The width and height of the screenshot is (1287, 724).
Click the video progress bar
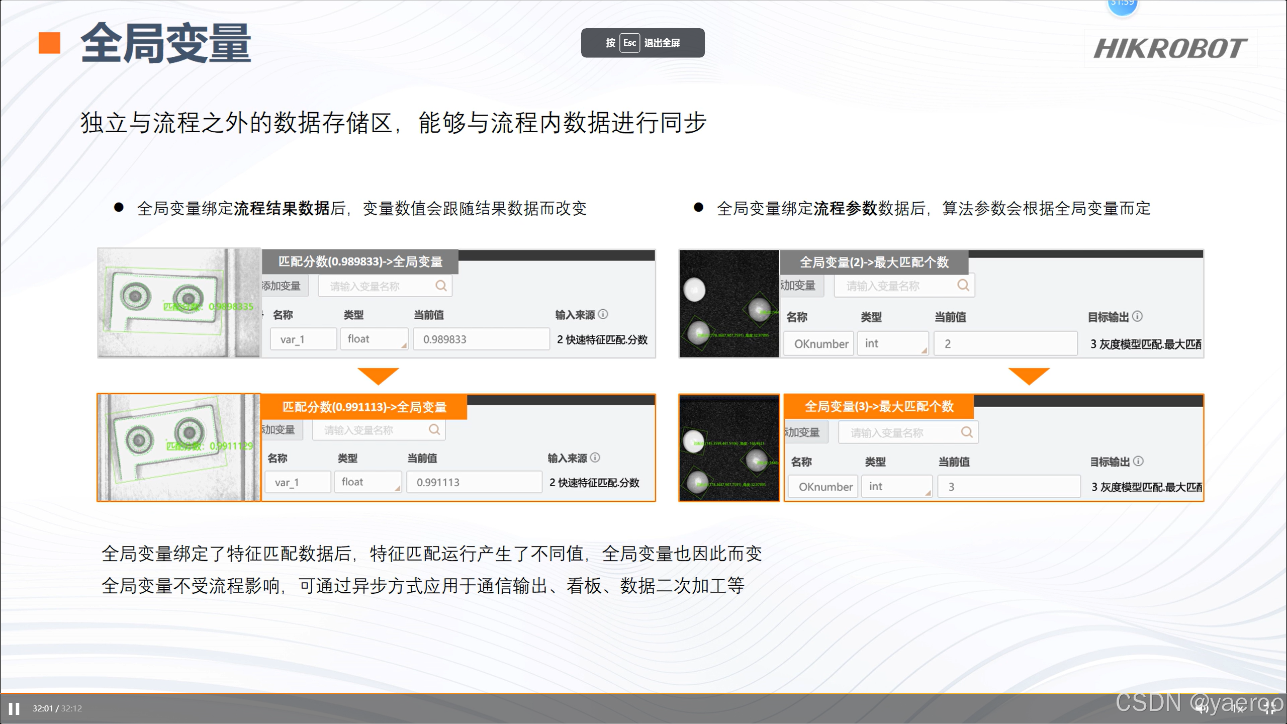tap(643, 693)
